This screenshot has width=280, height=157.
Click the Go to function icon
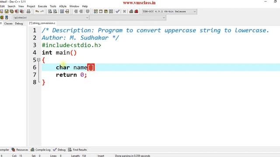pyautogui.click(x=62, y=11)
